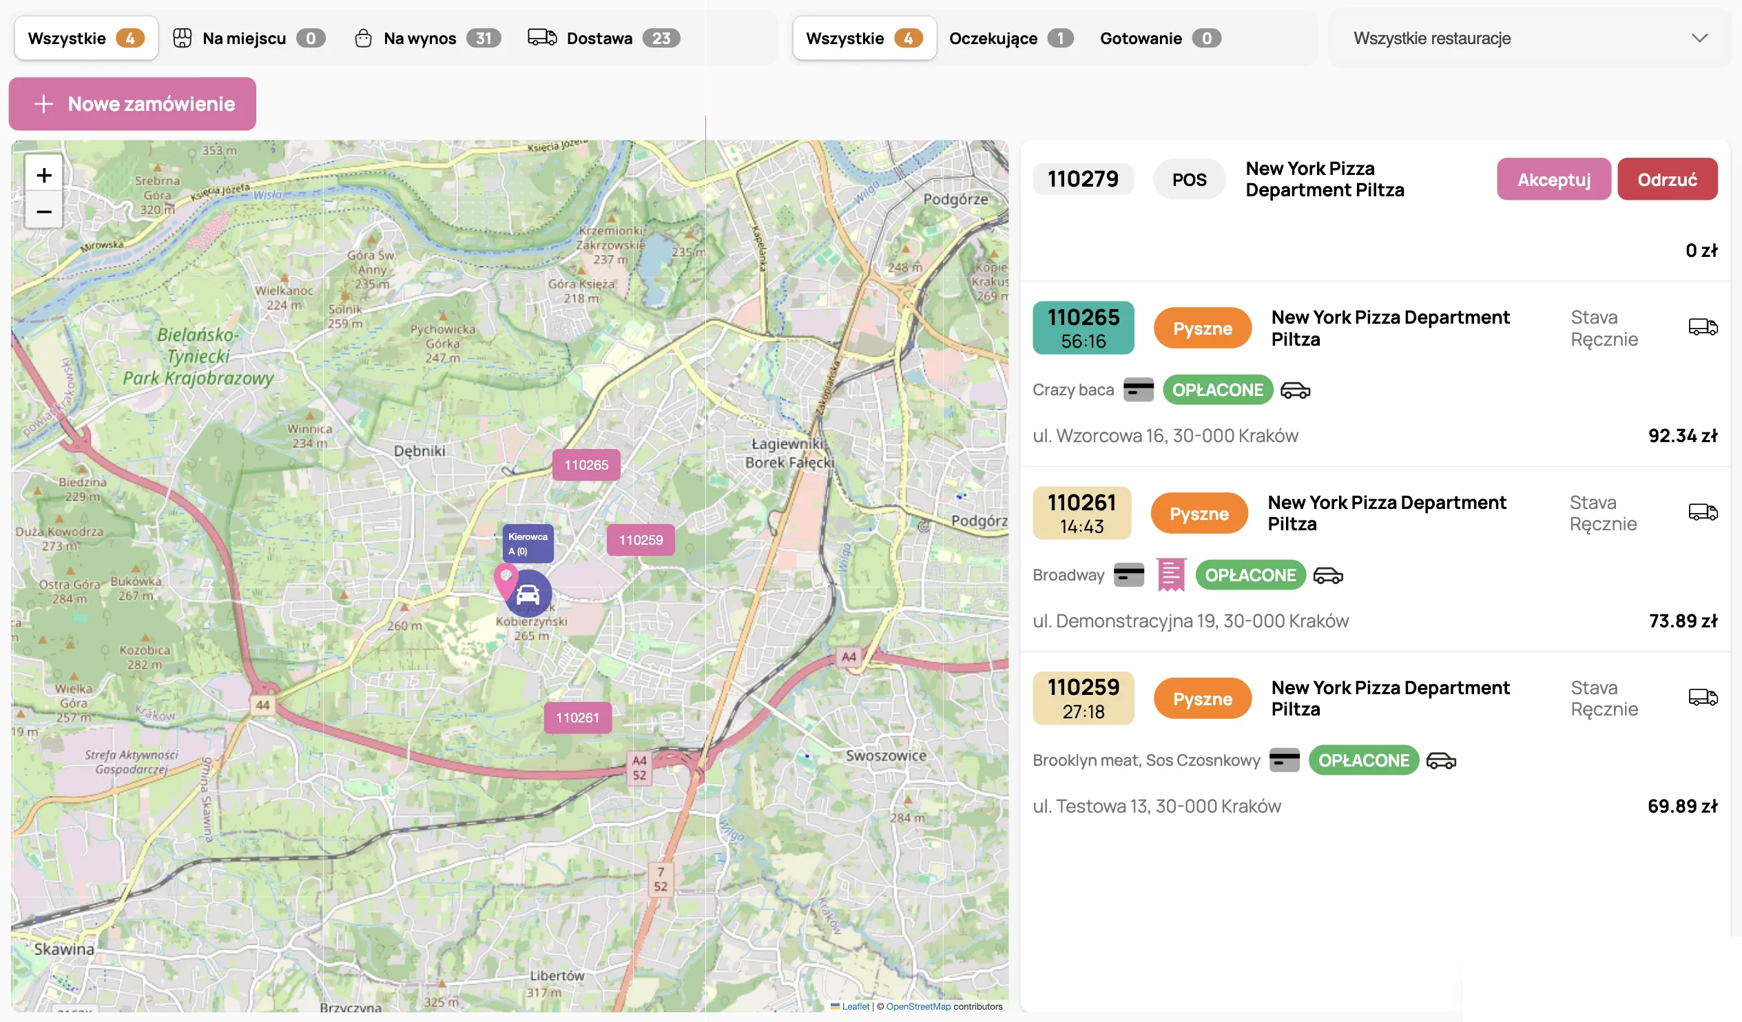The image size is (1742, 1022).
Task: Click the Kierowca A (0) map label
Action: [528, 543]
